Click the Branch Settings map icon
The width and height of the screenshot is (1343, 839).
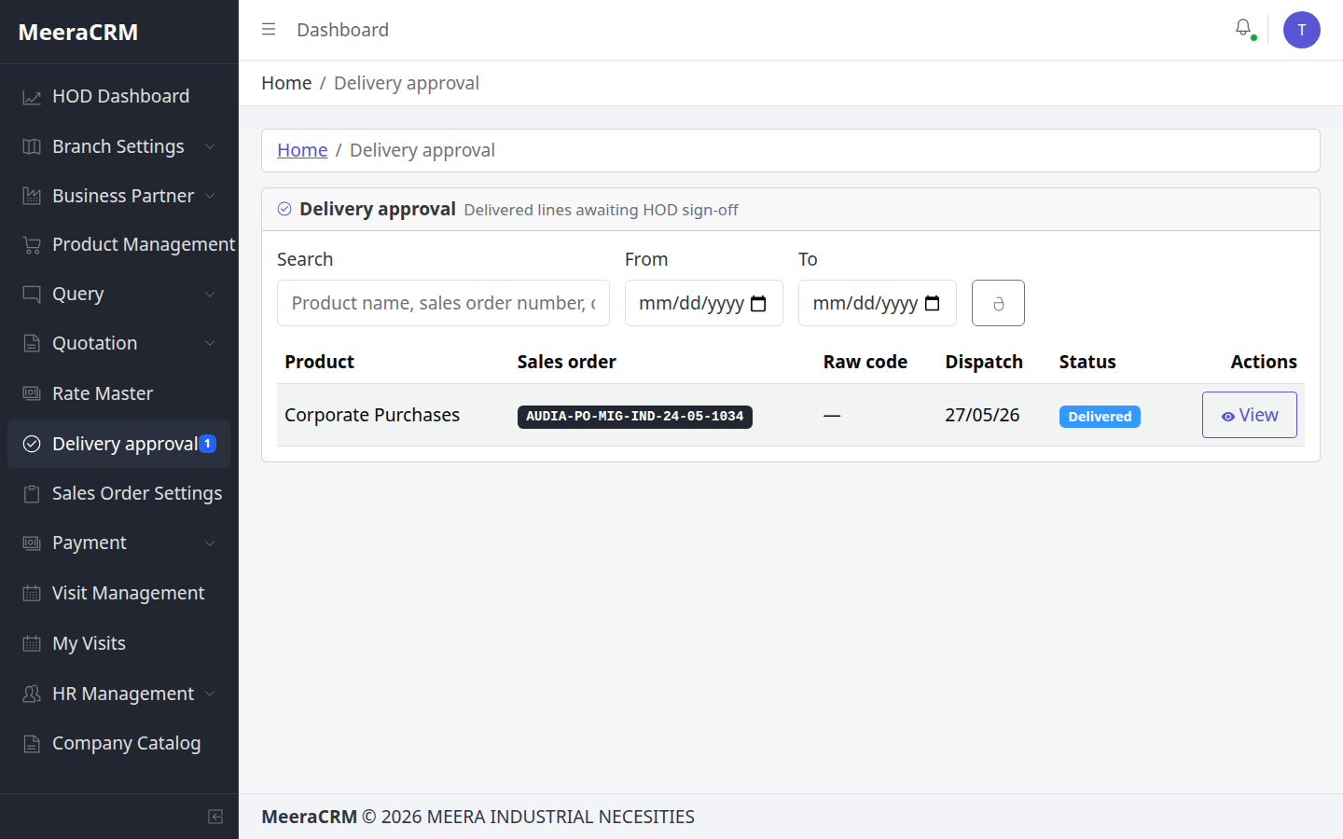(x=32, y=146)
